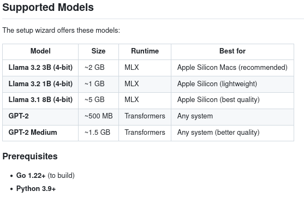This screenshot has width=304, height=197.
Task: Select the Llama 3.2 3B (4-bit) cell
Action: tap(40, 68)
